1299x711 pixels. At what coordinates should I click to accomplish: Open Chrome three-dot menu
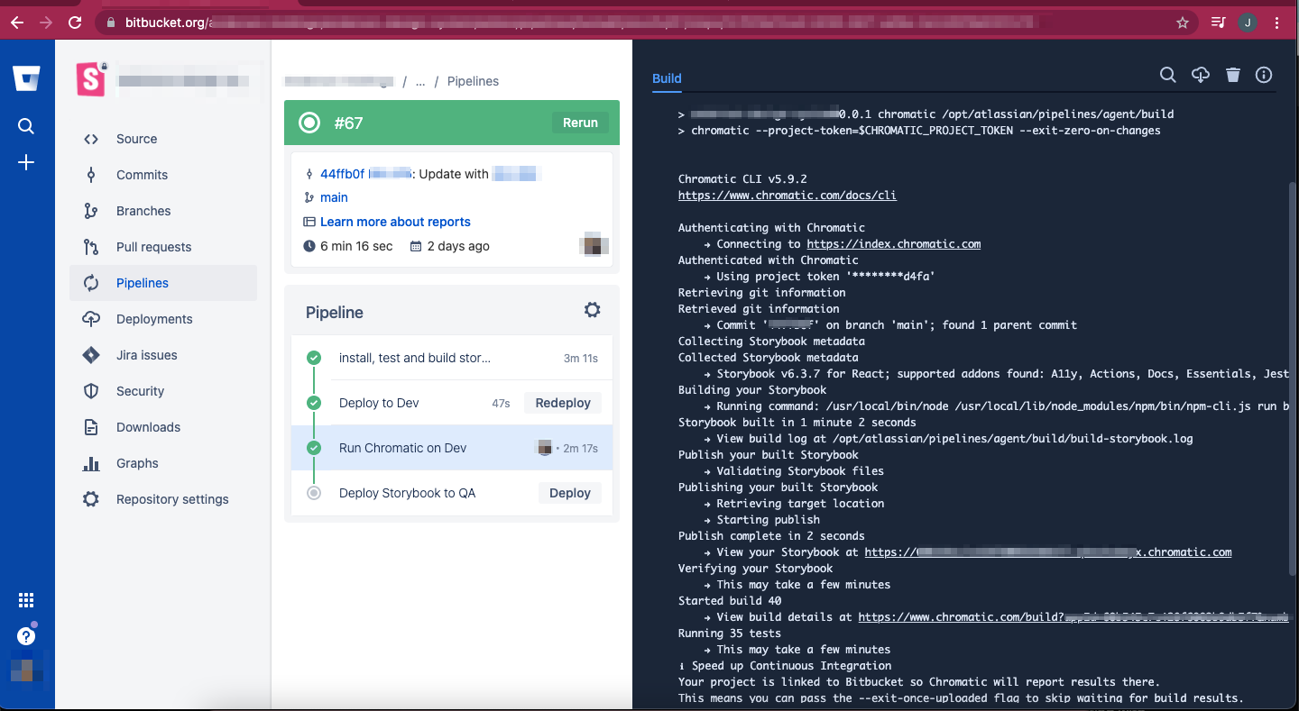coord(1277,23)
